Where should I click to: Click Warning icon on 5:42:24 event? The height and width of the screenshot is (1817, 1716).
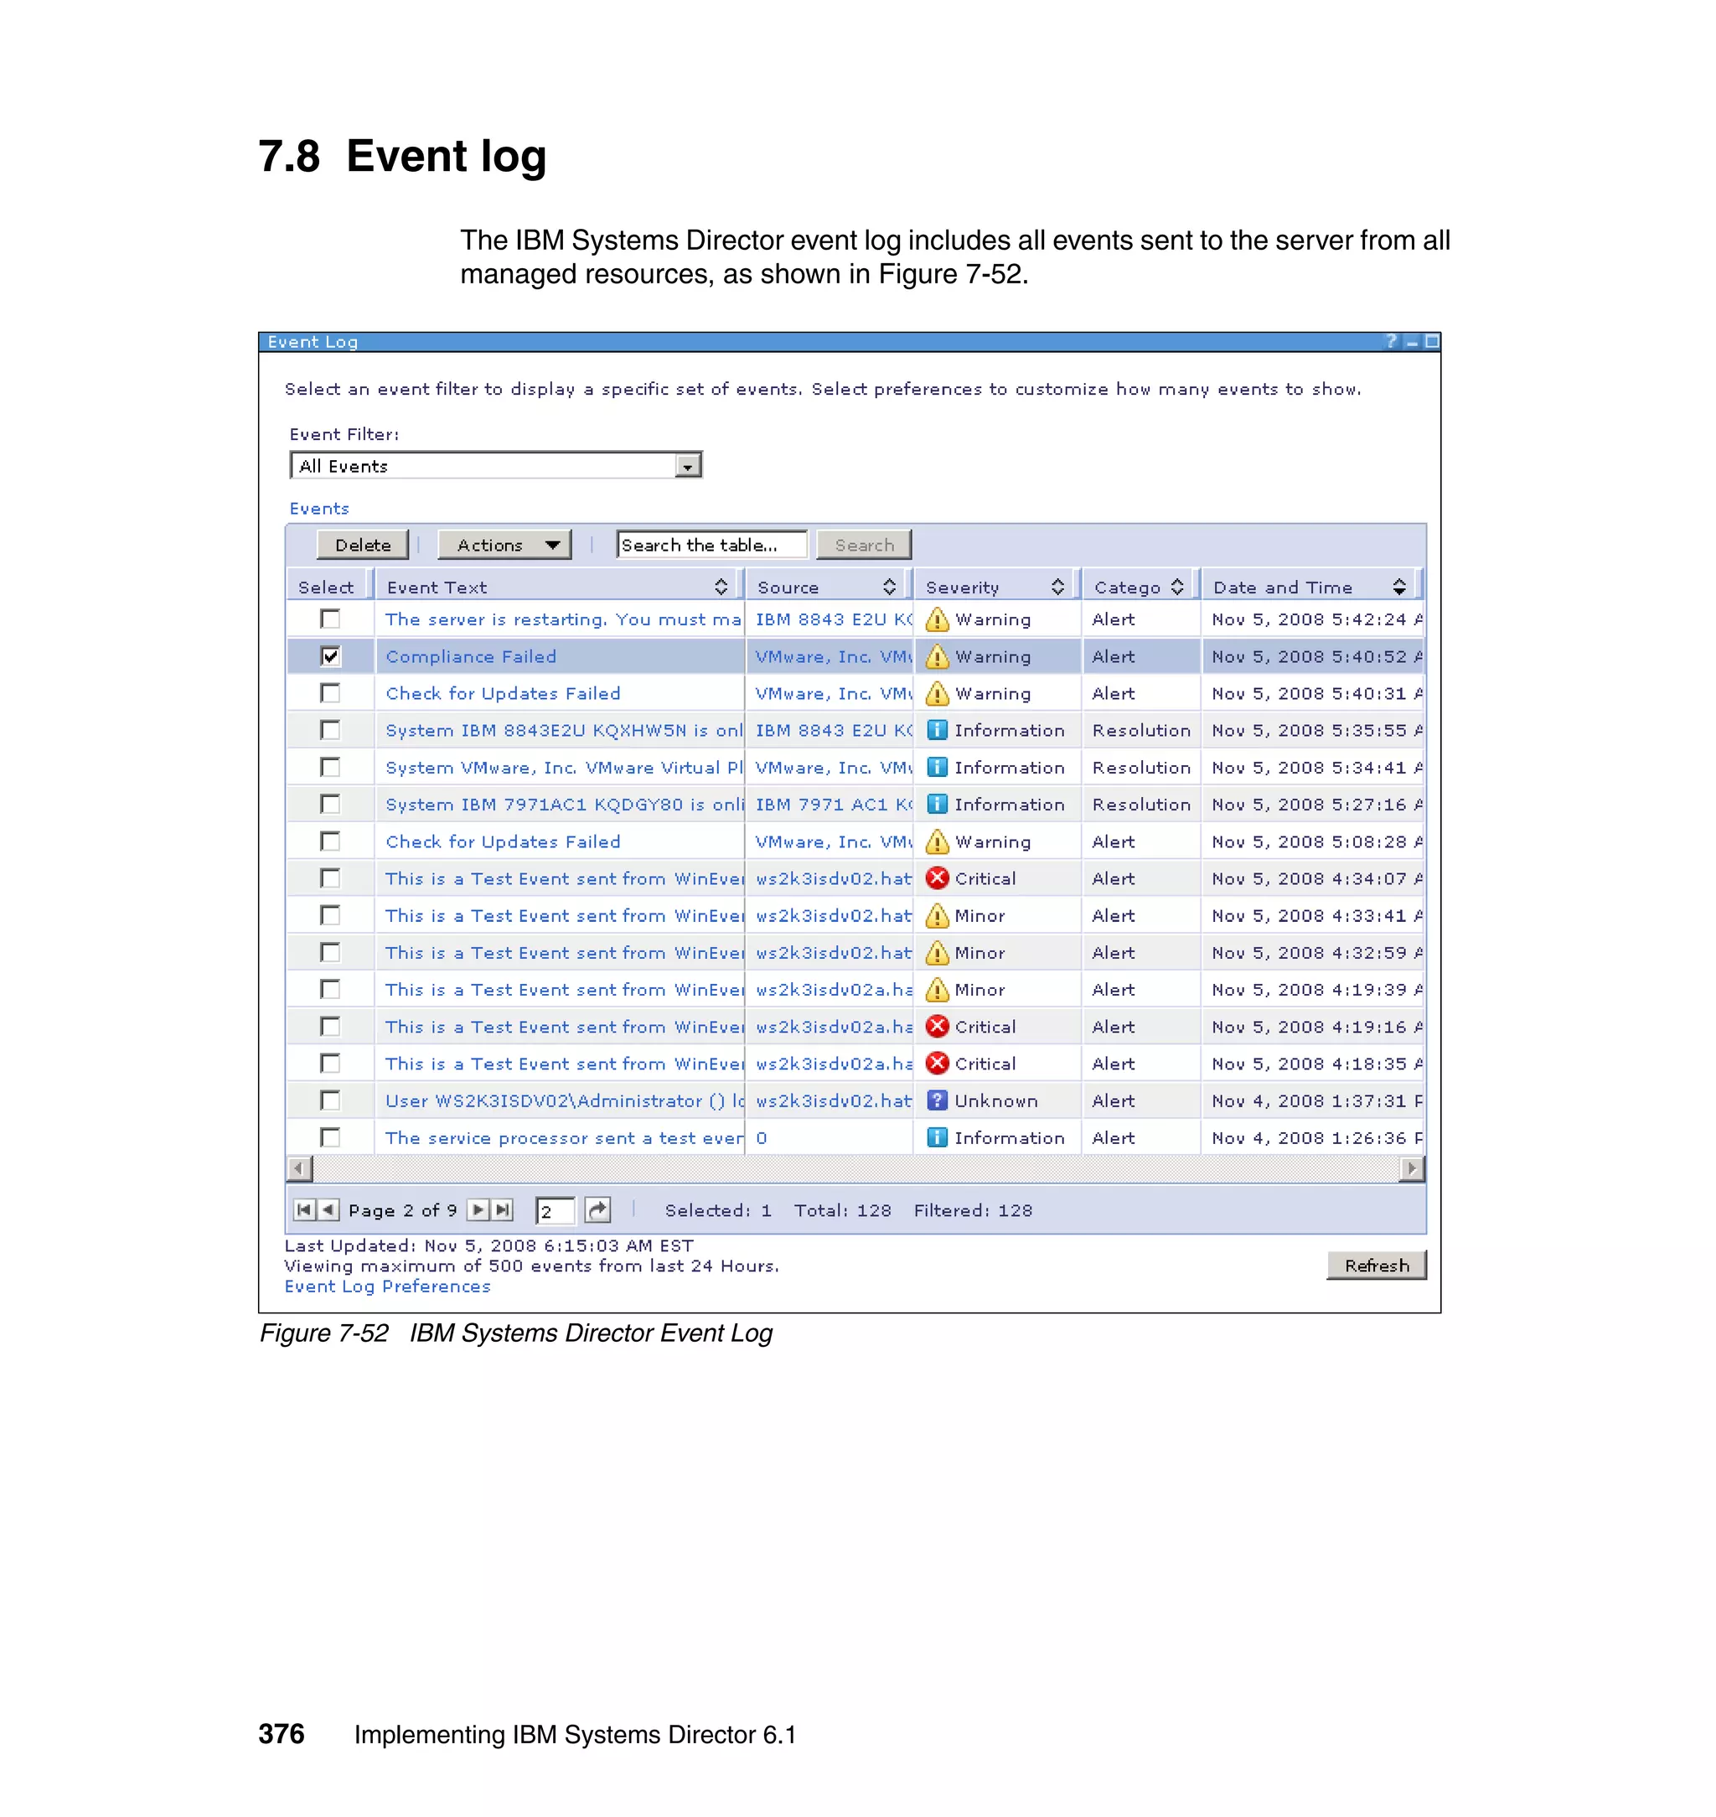[x=937, y=619]
